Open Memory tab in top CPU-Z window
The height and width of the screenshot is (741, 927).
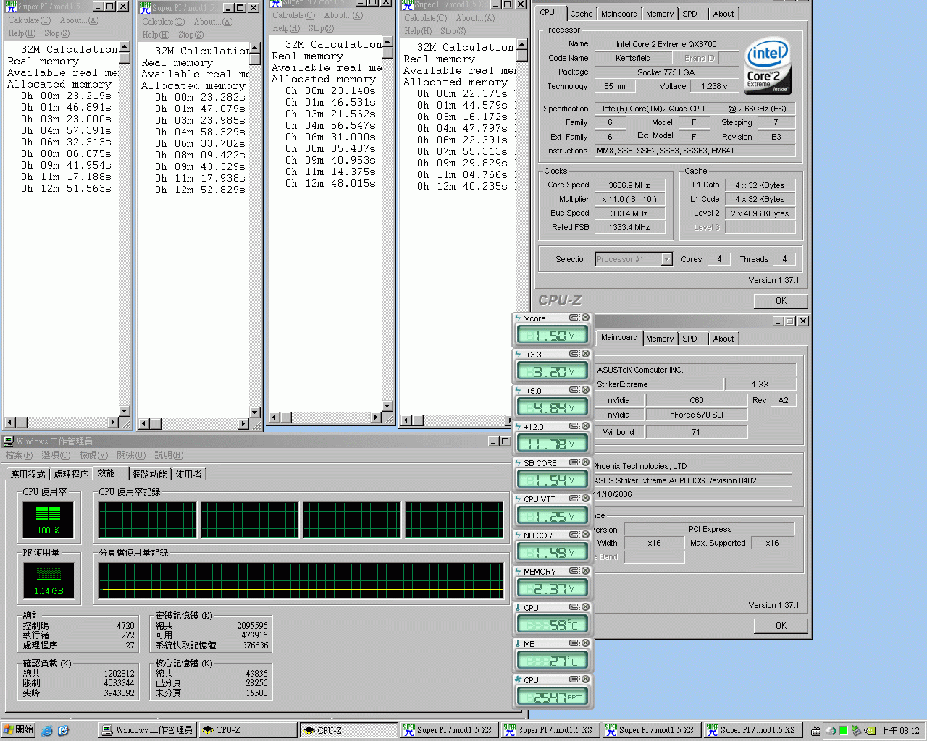click(x=660, y=14)
